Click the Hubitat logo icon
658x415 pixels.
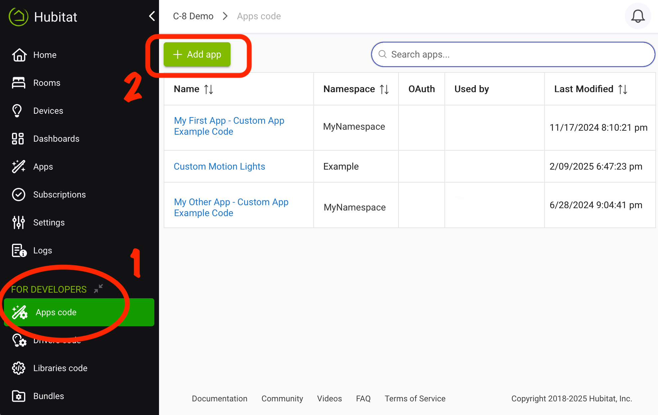19,17
